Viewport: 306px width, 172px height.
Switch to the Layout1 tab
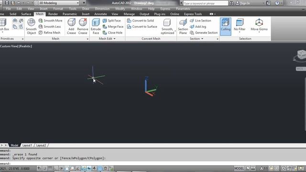pyautogui.click(x=27, y=145)
